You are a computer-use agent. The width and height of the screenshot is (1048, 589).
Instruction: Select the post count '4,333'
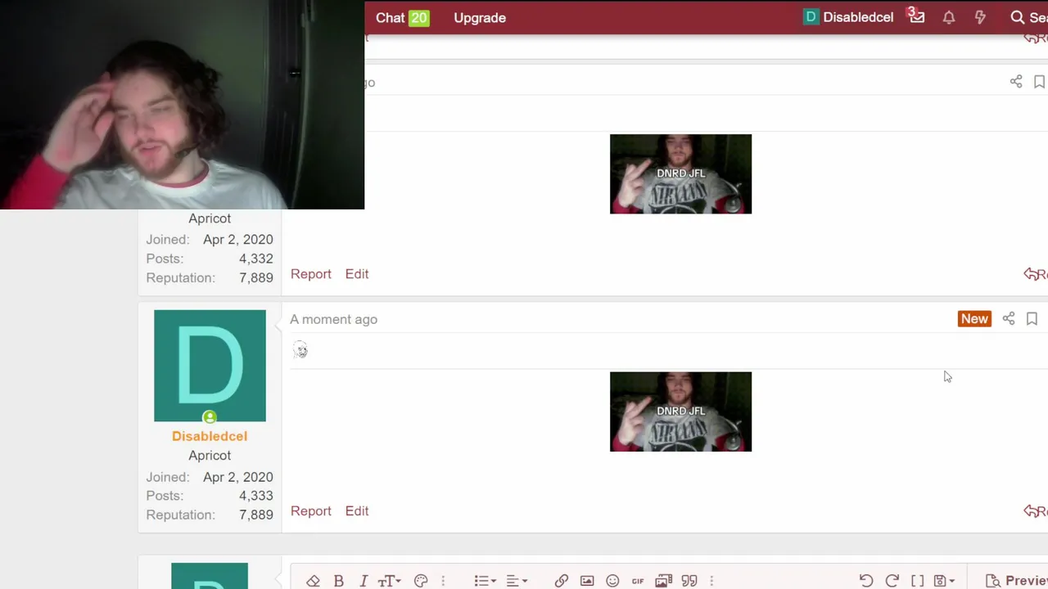coord(256,496)
